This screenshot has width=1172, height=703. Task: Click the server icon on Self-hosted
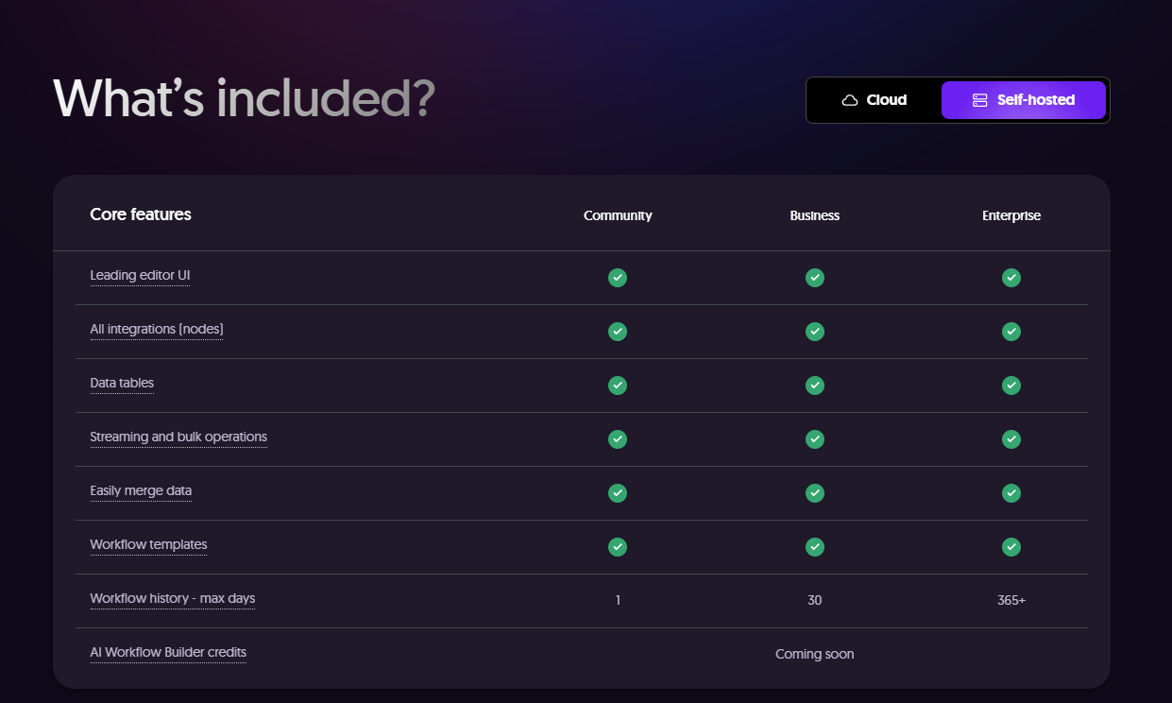pos(979,100)
